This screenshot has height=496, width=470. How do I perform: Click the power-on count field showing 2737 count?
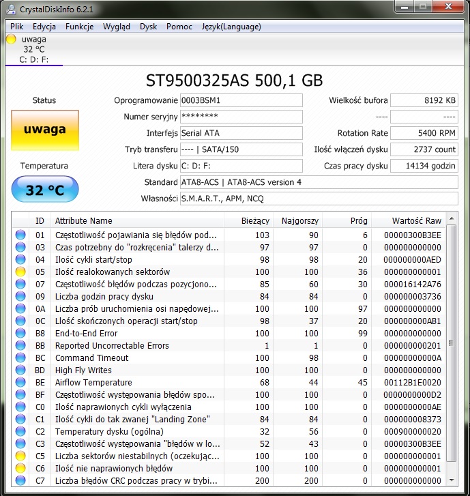tap(424, 149)
